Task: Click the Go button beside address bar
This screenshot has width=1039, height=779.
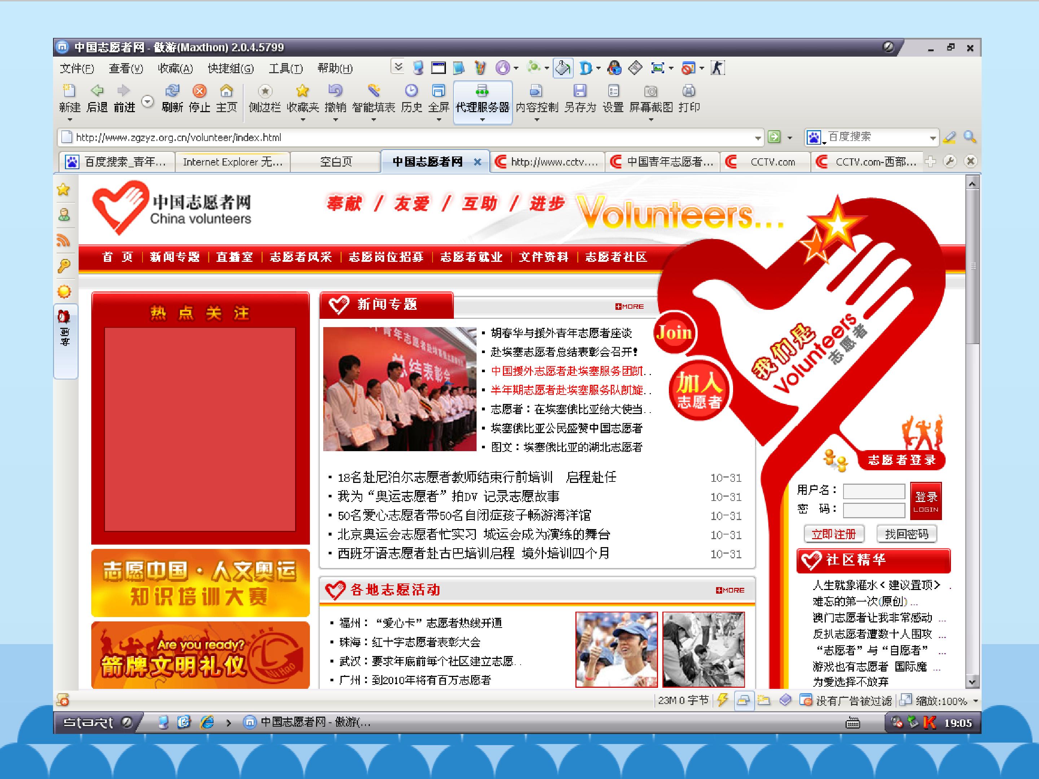Action: pyautogui.click(x=774, y=137)
